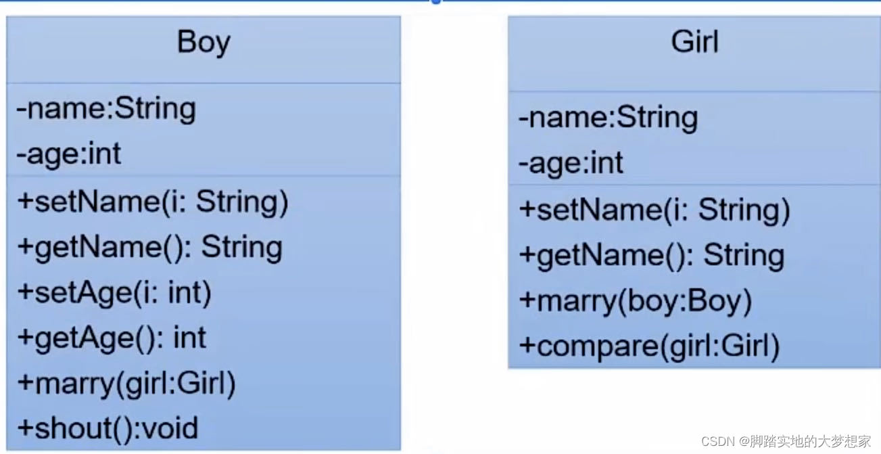Click the -age:int attribute in Boy

69,154
